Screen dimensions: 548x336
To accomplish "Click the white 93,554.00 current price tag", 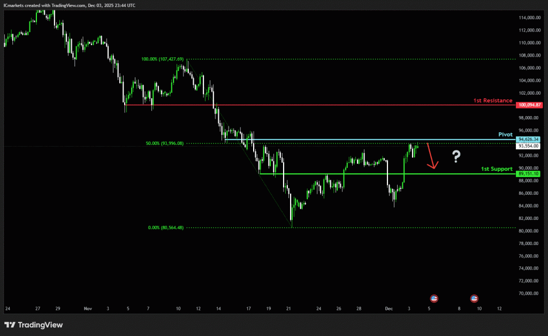I will coord(529,146).
